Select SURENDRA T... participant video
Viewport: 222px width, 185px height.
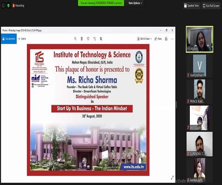(x=199, y=144)
